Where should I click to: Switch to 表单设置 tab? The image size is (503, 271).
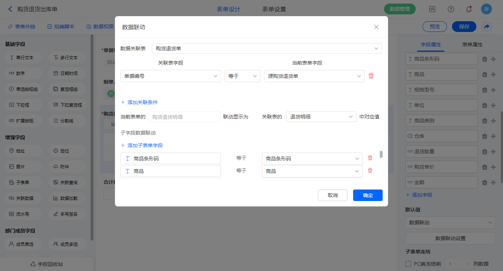(274, 9)
